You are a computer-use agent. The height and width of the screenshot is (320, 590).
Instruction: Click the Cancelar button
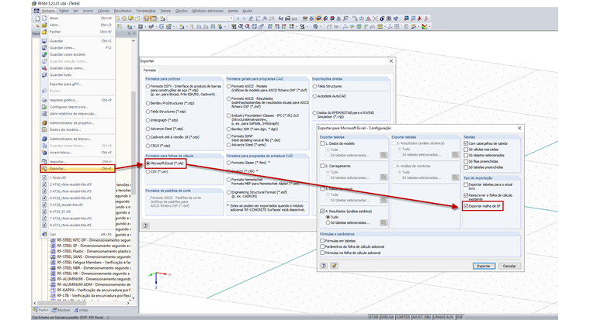click(509, 266)
